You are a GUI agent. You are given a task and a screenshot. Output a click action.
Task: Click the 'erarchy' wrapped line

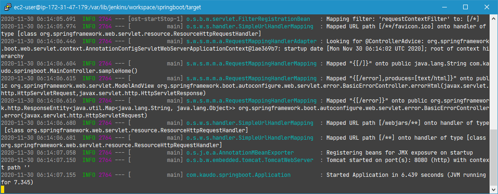point(12,56)
